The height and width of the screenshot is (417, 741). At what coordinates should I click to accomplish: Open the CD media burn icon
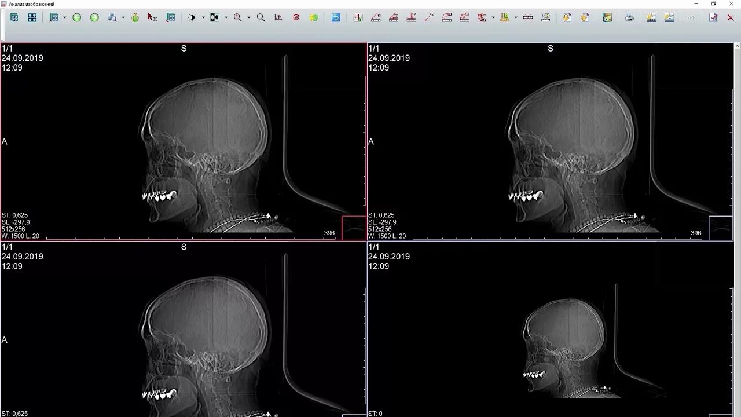coord(607,17)
